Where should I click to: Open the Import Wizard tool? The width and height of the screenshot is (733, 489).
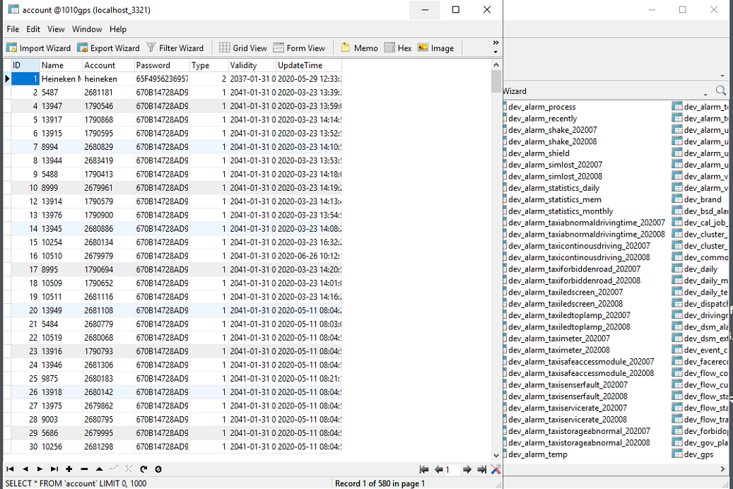point(38,47)
